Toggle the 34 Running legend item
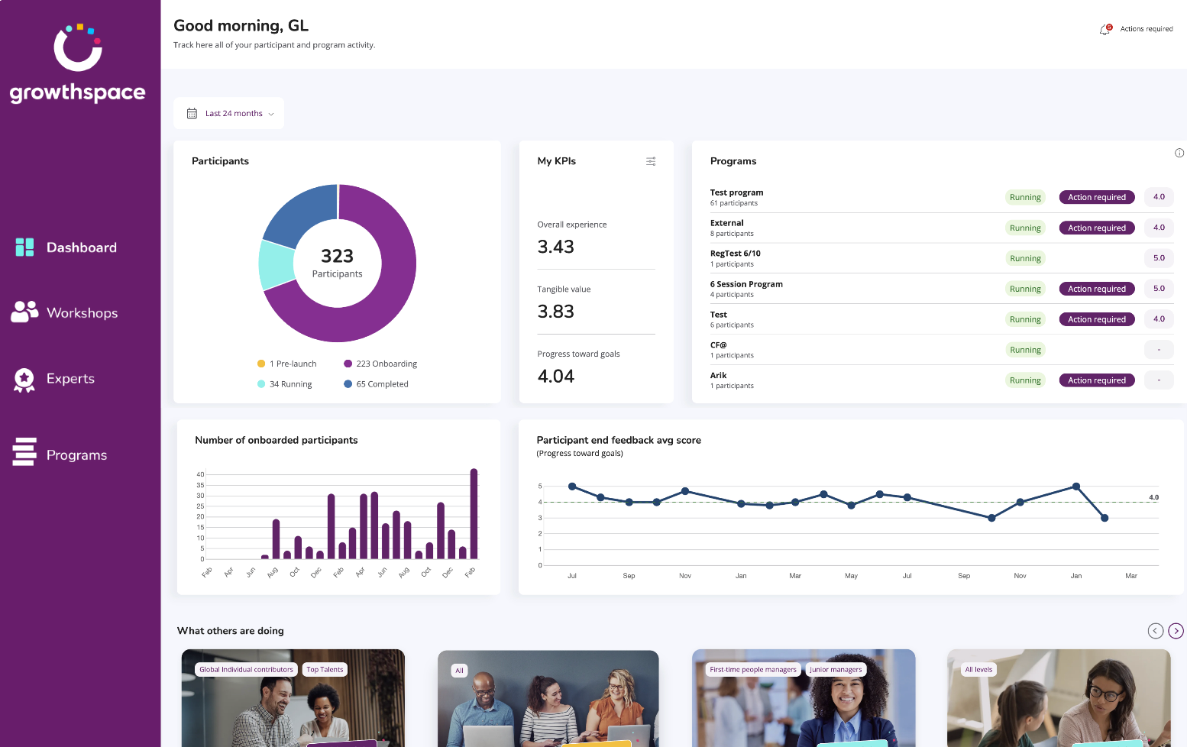 click(x=285, y=384)
